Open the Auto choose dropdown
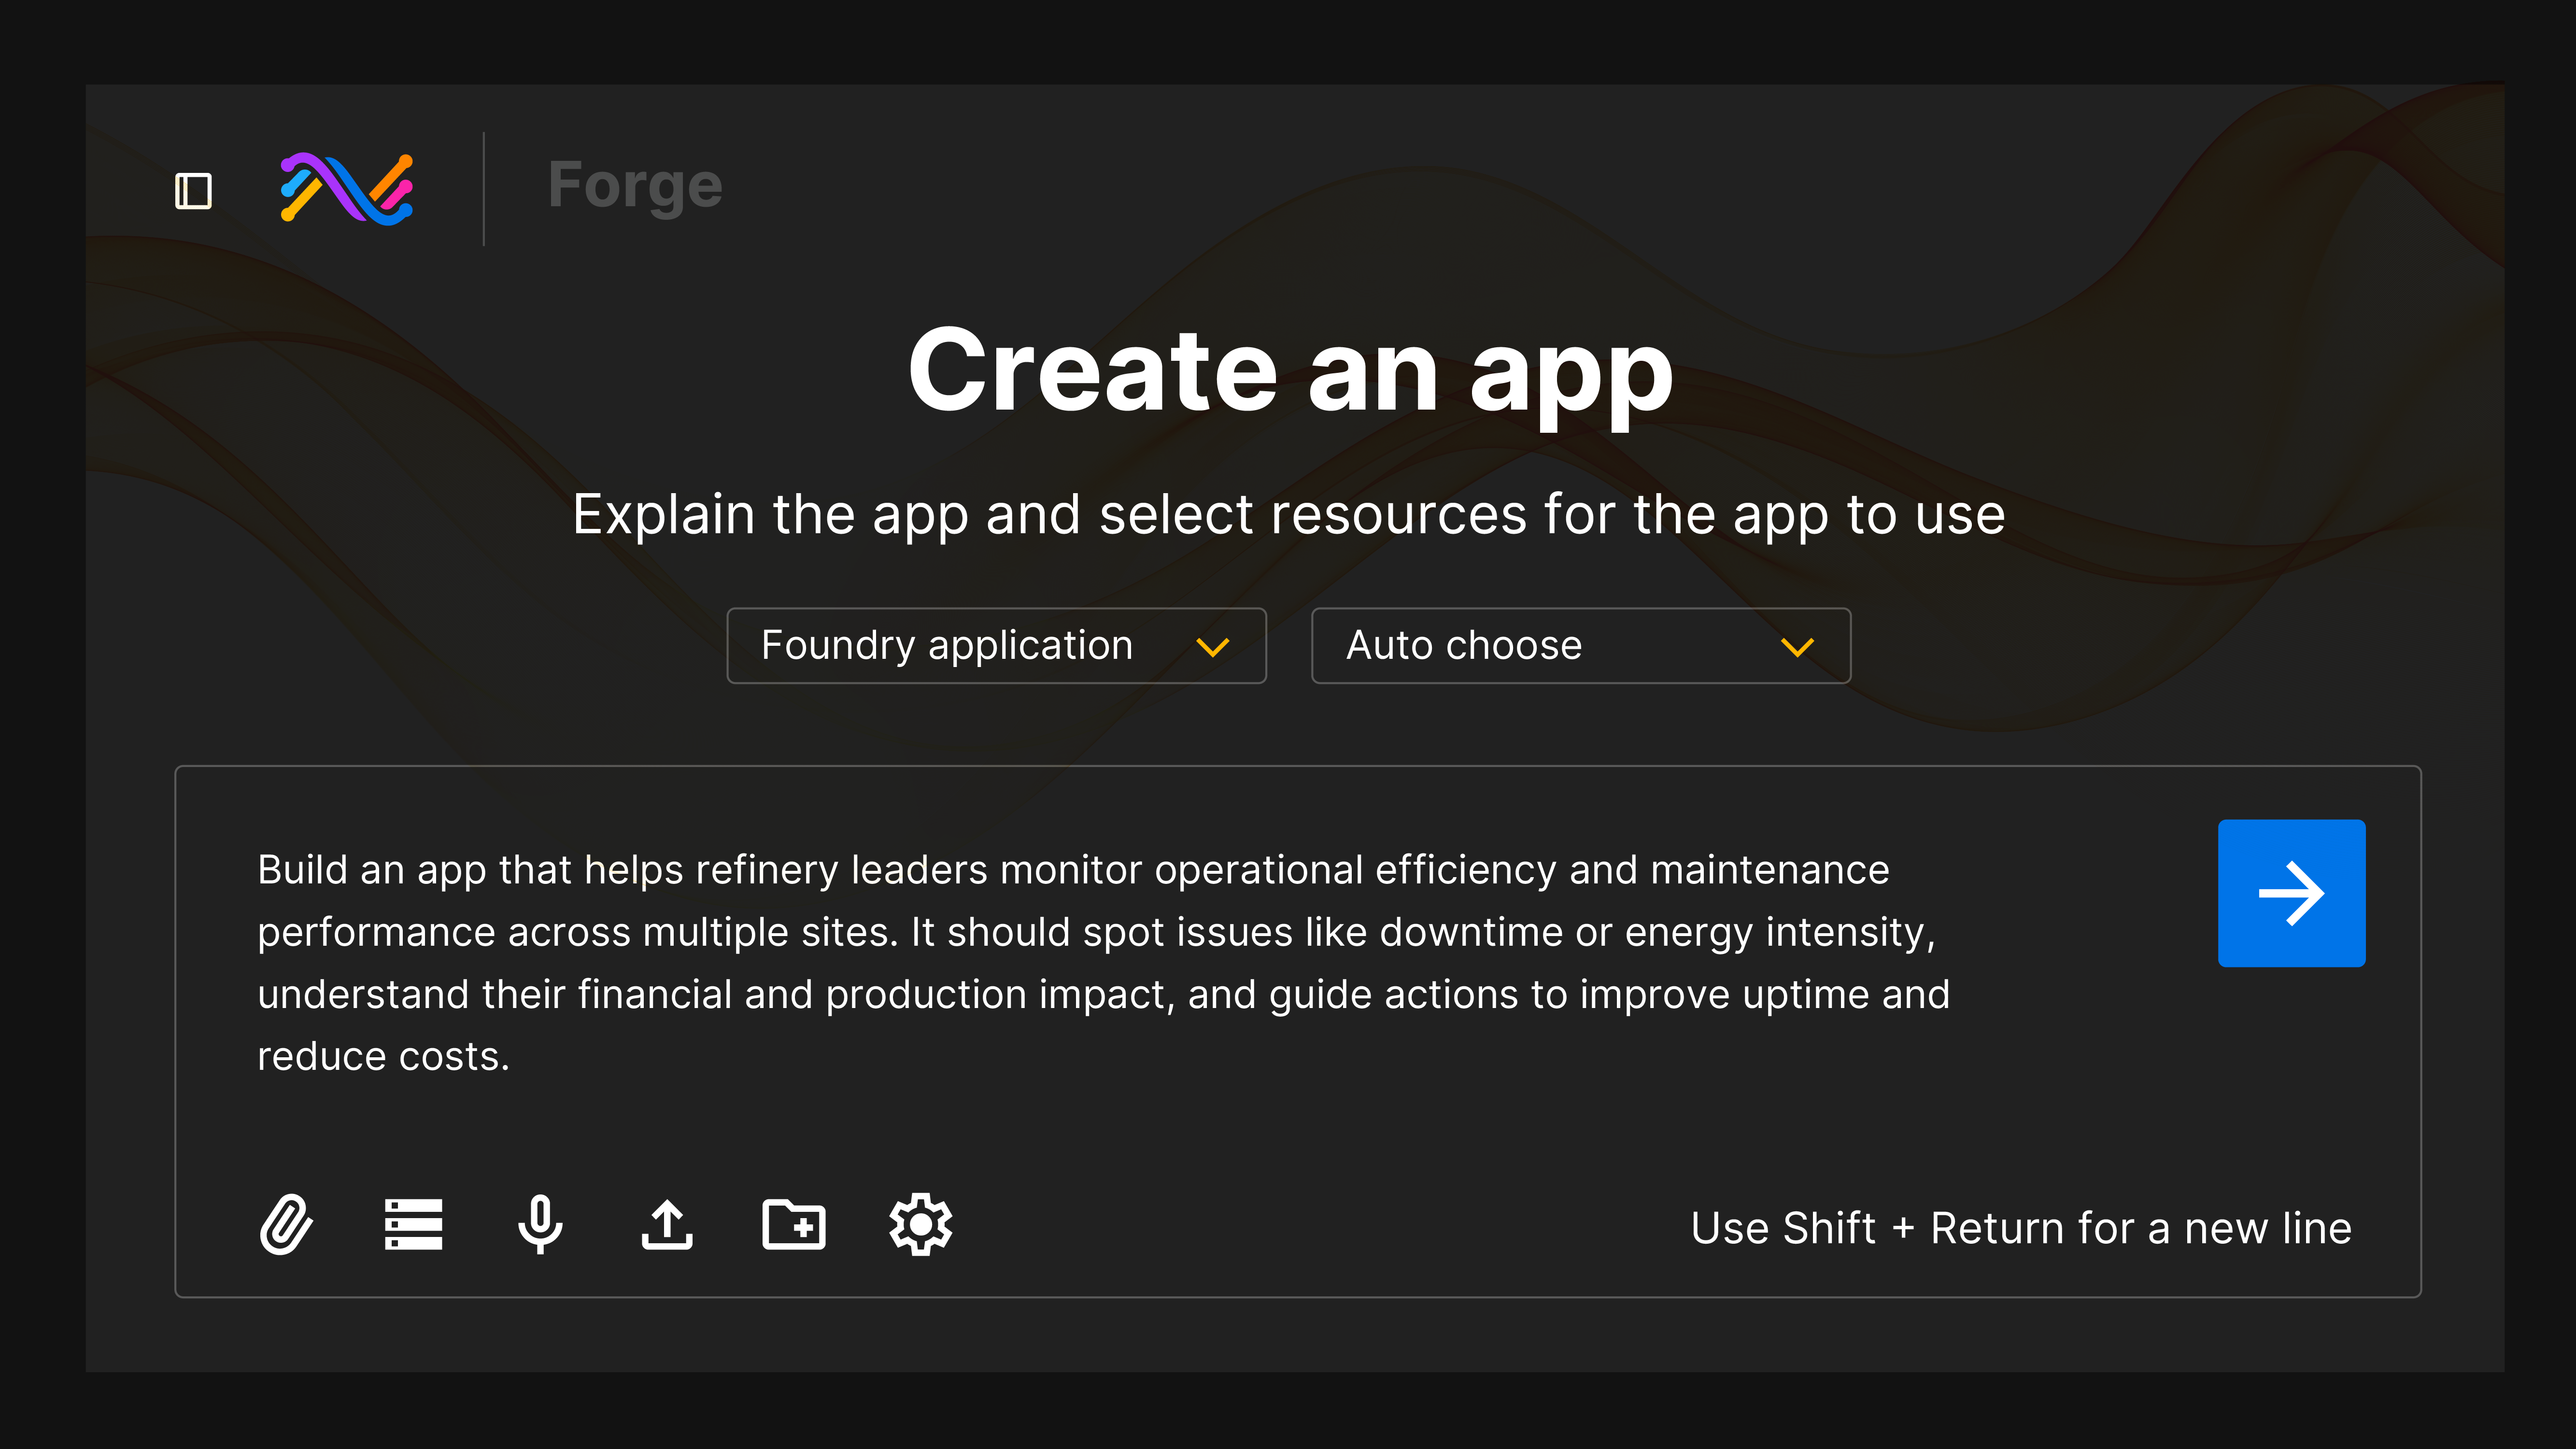 1464,646
